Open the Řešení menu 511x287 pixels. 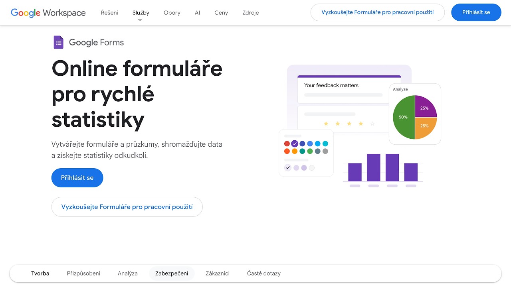(109, 13)
